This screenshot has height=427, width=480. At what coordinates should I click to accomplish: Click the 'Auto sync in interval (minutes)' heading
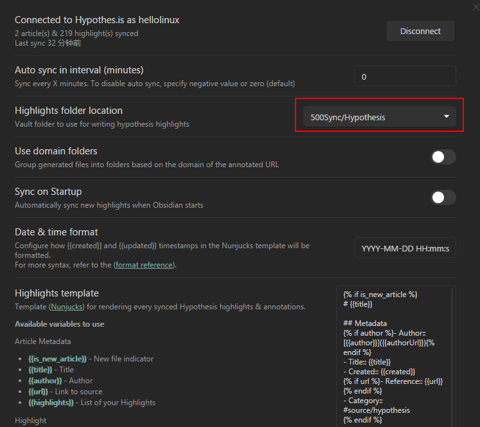click(79, 70)
